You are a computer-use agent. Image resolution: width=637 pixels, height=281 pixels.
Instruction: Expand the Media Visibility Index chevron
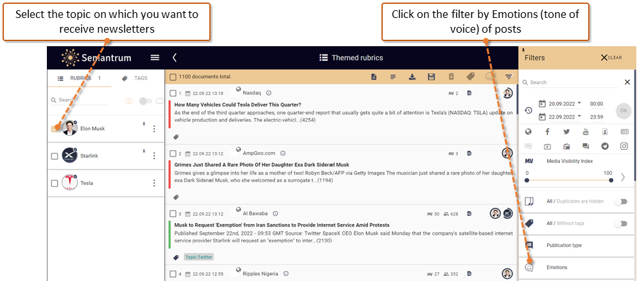[x=623, y=177]
